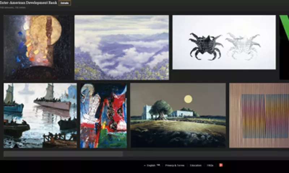Image resolution: width=289 pixels, height=173 pixels.
Task: Open the two crabs artwork thumbnail
Action: [x=224, y=42]
